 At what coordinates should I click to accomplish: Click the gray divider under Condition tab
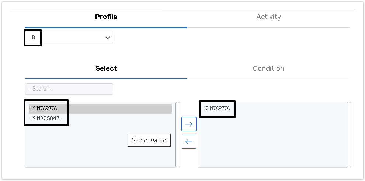[268, 79]
